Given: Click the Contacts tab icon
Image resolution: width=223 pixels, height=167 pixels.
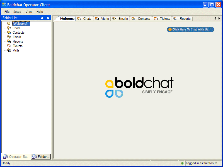Looking at the screenshot, I should pyautogui.click(x=134, y=19).
